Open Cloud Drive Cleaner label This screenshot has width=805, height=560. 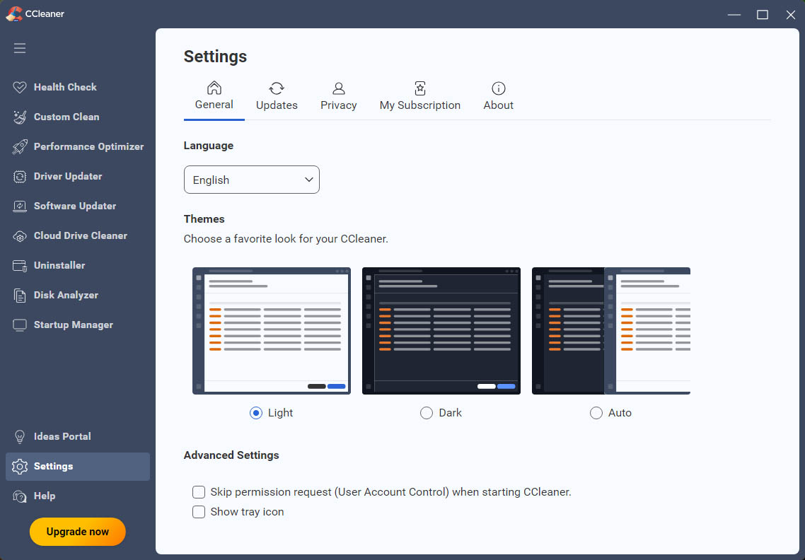81,236
